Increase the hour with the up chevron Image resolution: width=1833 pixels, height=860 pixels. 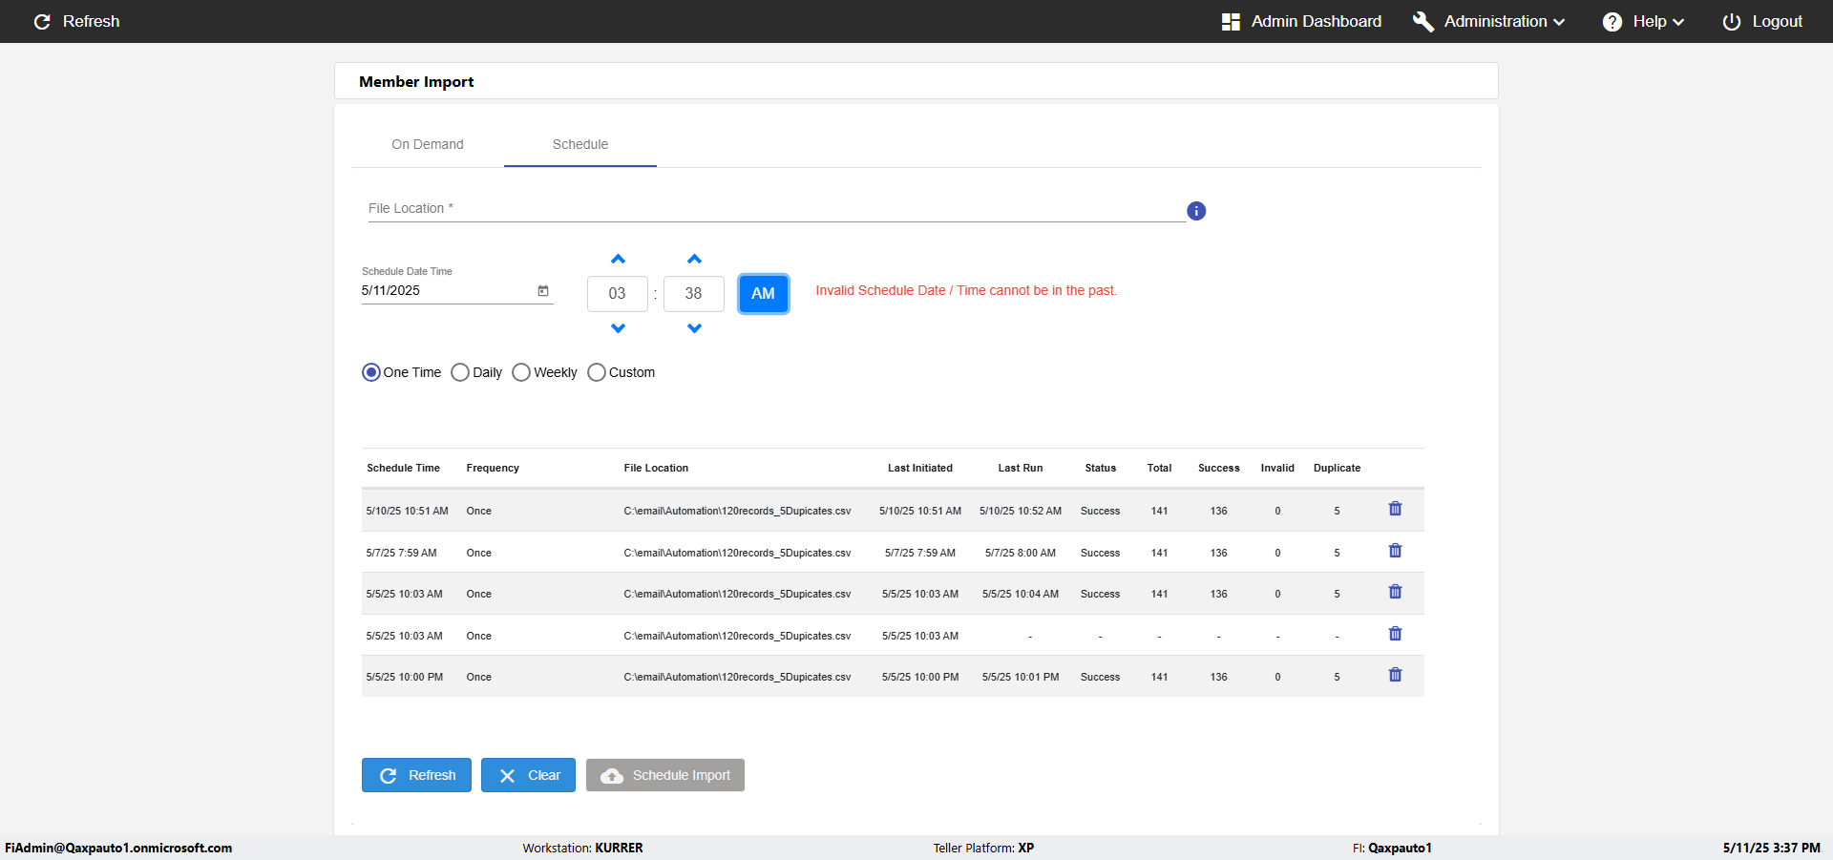pos(618,260)
